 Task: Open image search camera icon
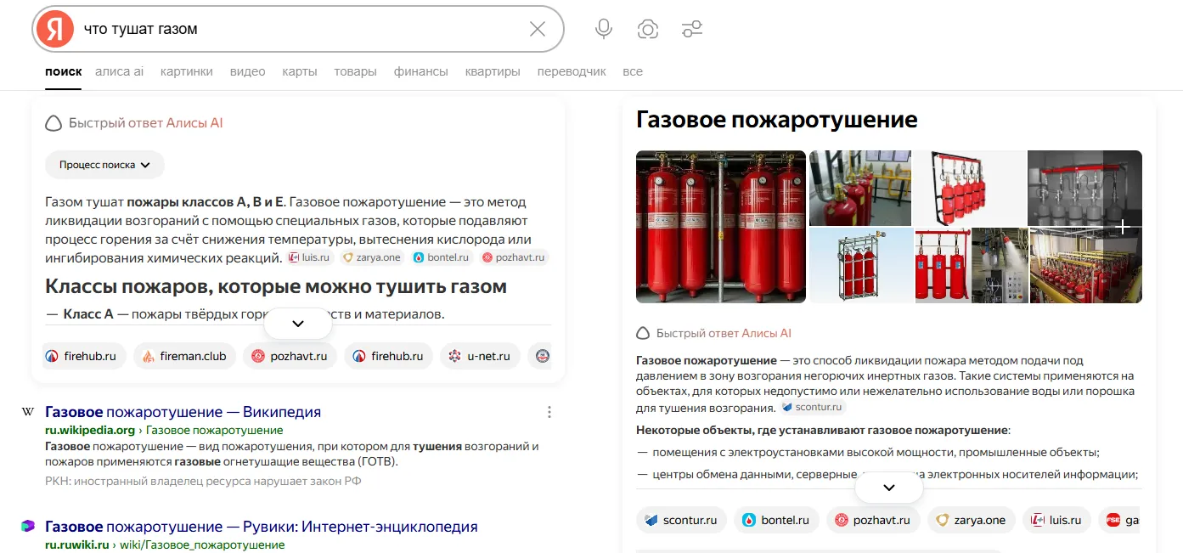click(648, 29)
